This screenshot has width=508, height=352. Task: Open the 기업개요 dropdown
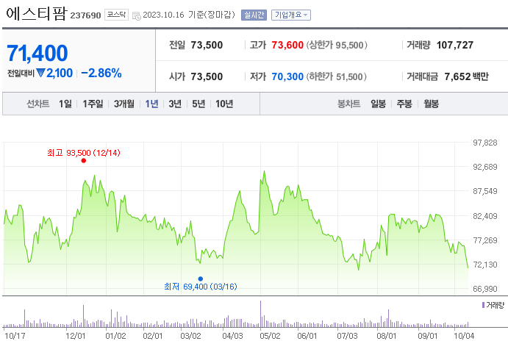(x=291, y=15)
